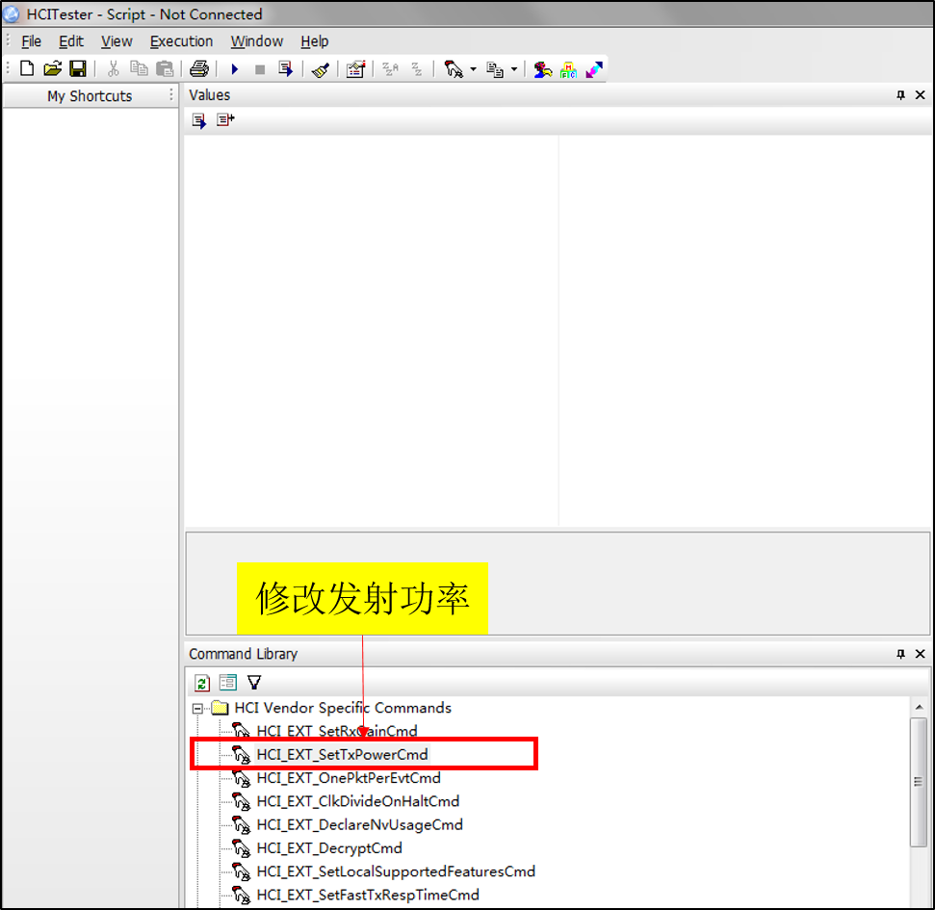
Task: Select HCI_EXT_SetRxGainCmd command
Action: [x=336, y=731]
